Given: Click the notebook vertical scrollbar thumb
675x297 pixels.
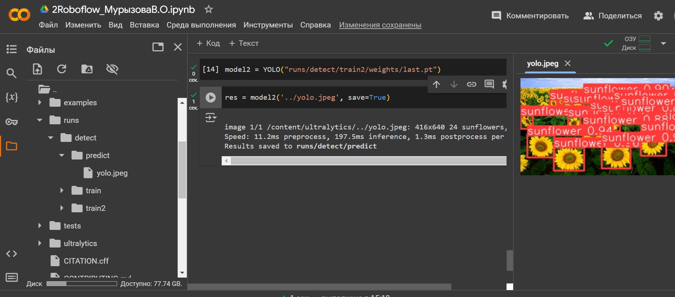Looking at the screenshot, I should point(509,260).
